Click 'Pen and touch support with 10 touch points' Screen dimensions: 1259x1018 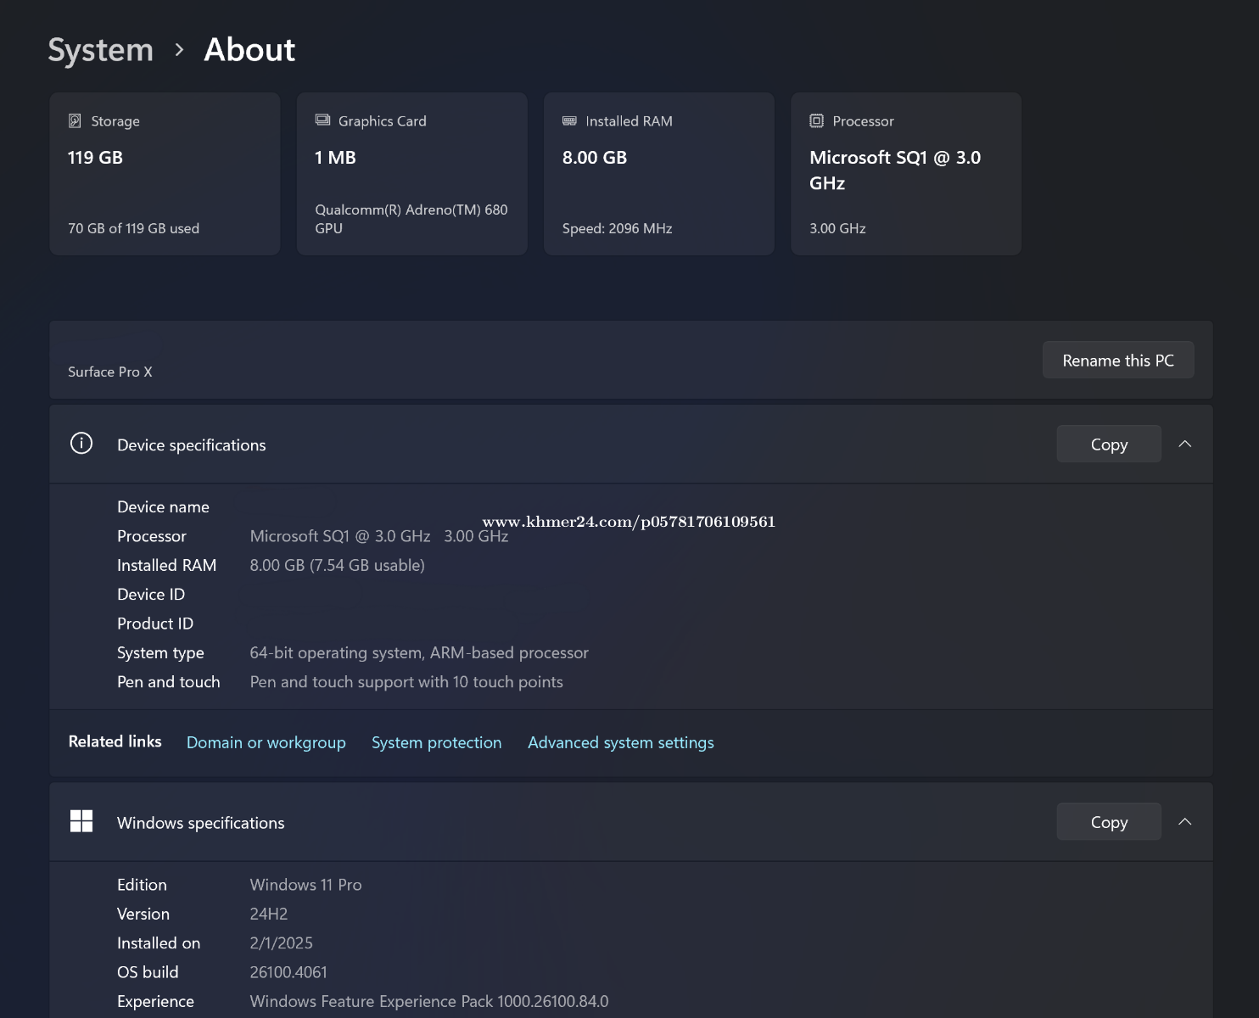coord(406,681)
